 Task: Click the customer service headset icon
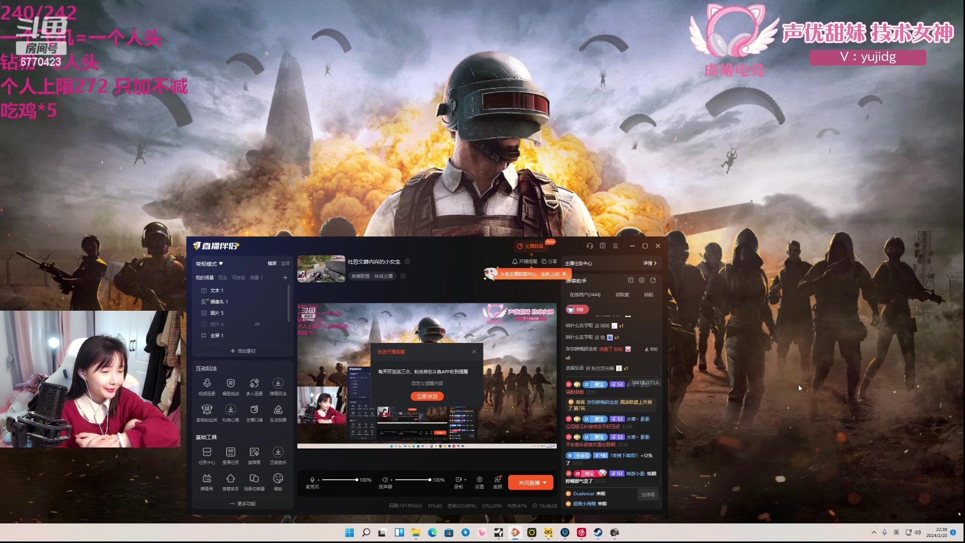(x=590, y=246)
